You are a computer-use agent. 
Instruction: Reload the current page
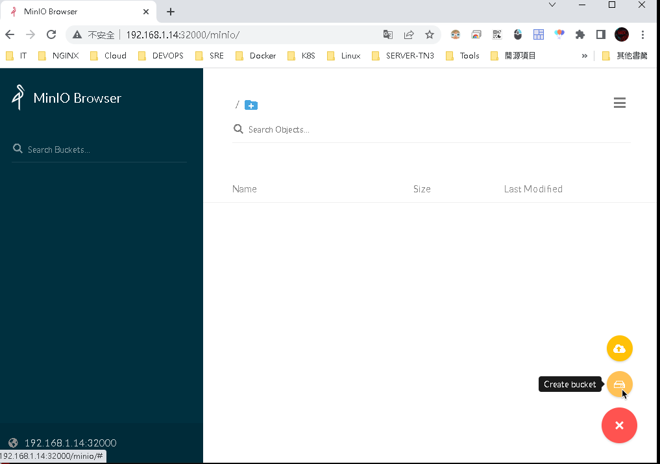tap(51, 34)
